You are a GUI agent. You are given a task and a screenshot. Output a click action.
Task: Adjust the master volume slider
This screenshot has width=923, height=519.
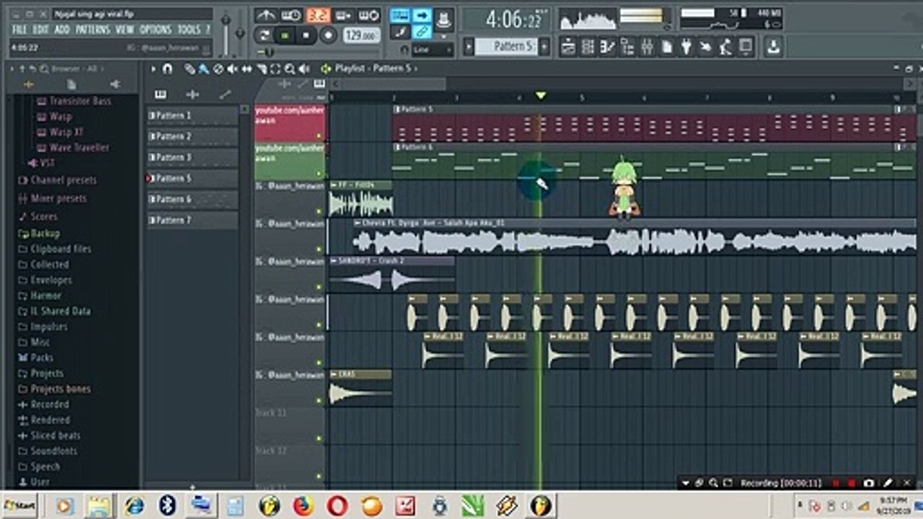(x=226, y=32)
